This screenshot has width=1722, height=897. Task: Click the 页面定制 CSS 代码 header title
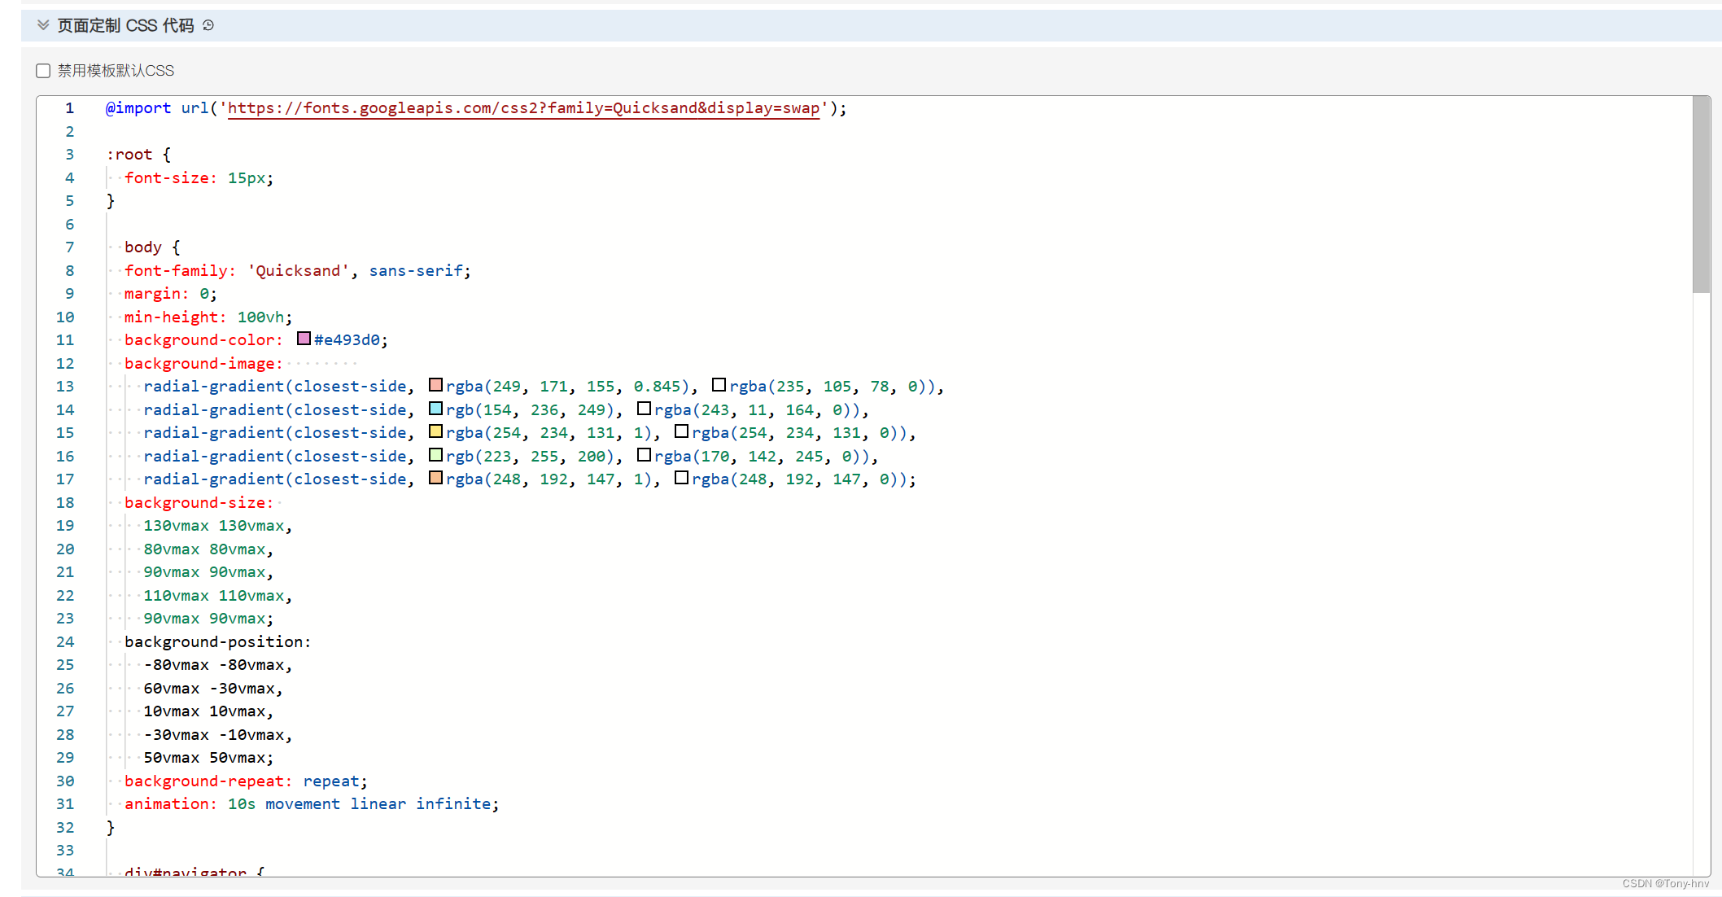pyautogui.click(x=126, y=25)
